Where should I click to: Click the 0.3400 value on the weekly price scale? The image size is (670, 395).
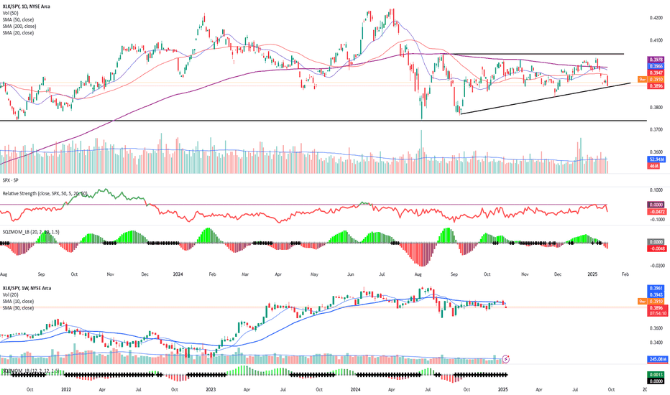pyautogui.click(x=656, y=343)
